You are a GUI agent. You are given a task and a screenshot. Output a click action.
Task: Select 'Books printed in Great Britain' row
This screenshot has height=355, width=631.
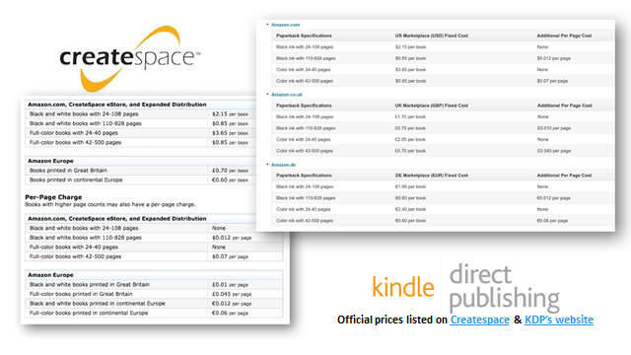tap(141, 171)
